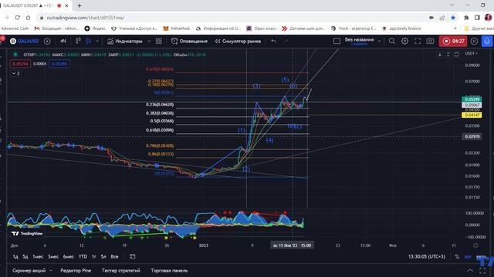Select the YTD date range
This screenshot has height=277, width=494.
click(83, 256)
